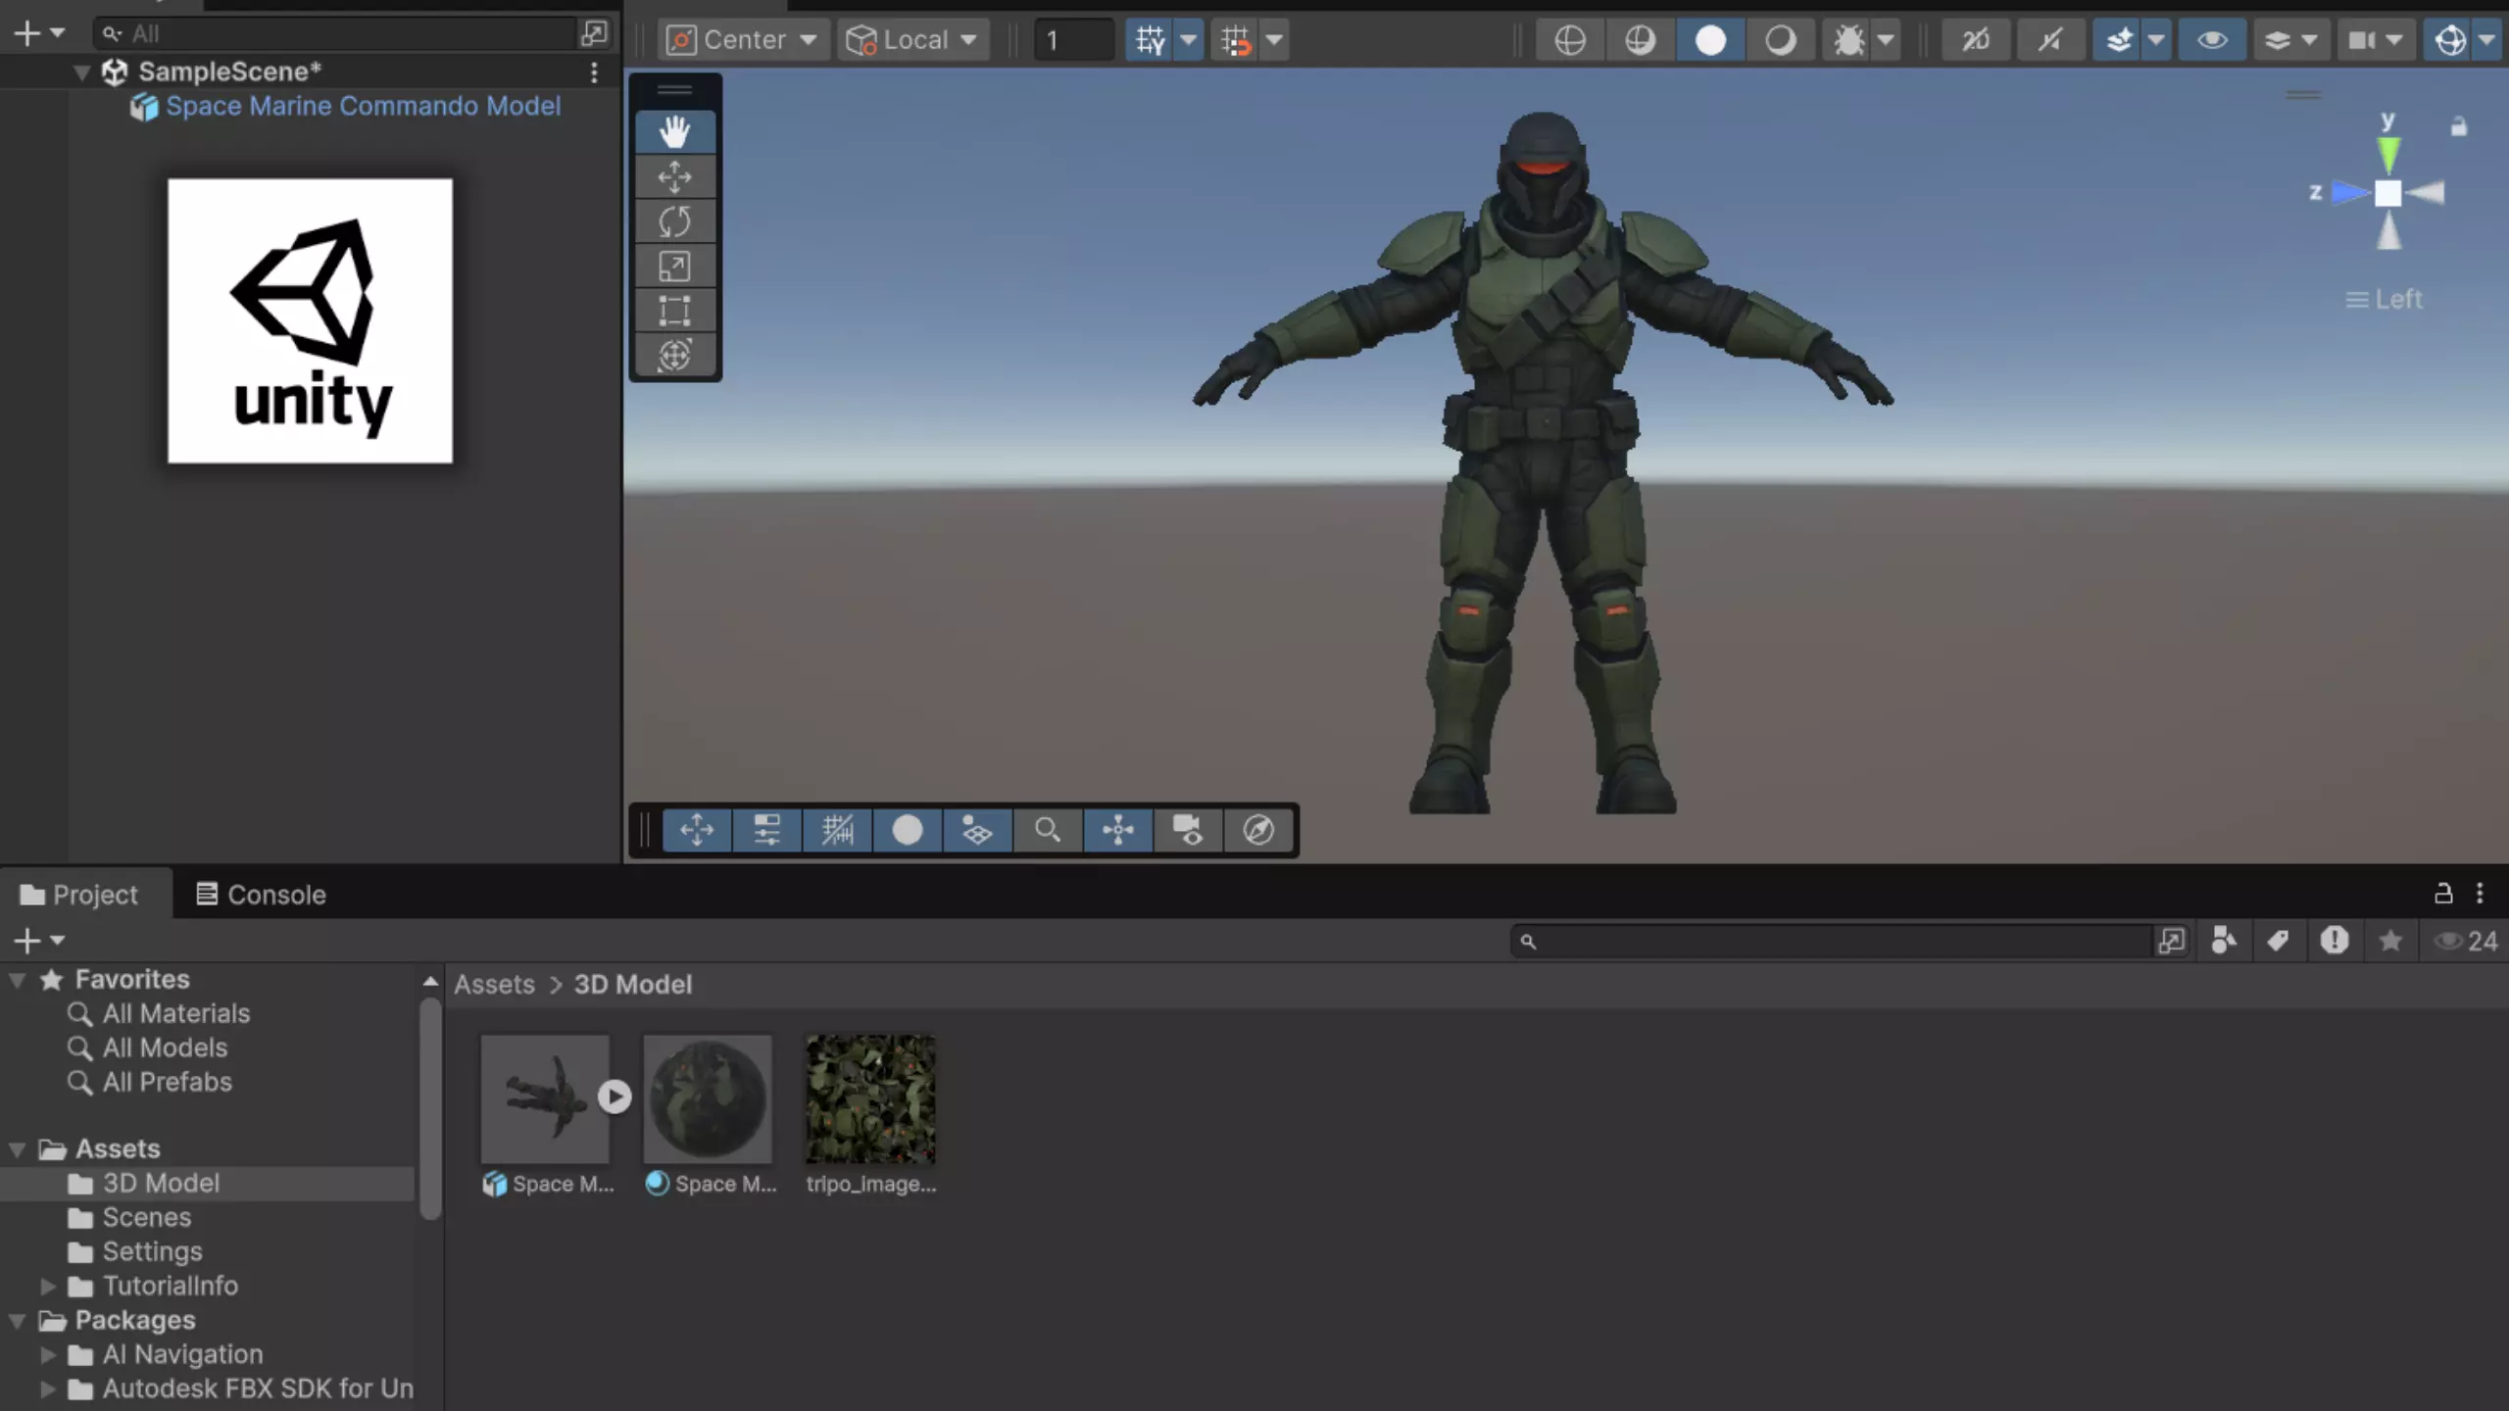
Task: Select the Rect transform tool
Action: (674, 311)
